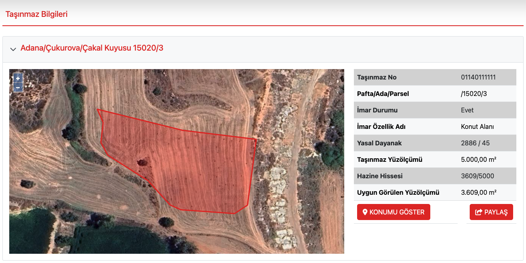Click the share arrow icon on Paylaş

(479, 212)
